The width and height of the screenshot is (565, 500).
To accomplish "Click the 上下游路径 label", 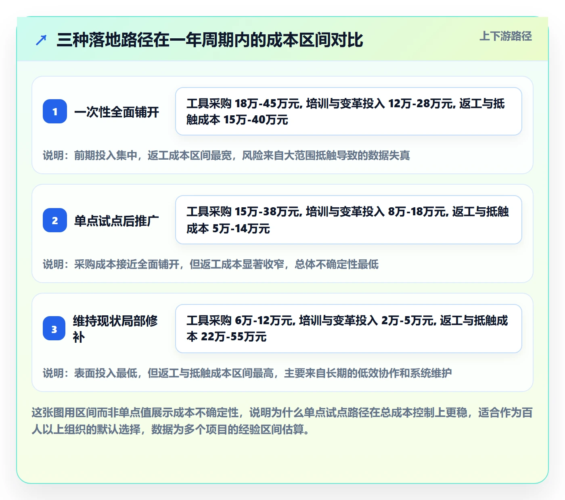I will (506, 36).
